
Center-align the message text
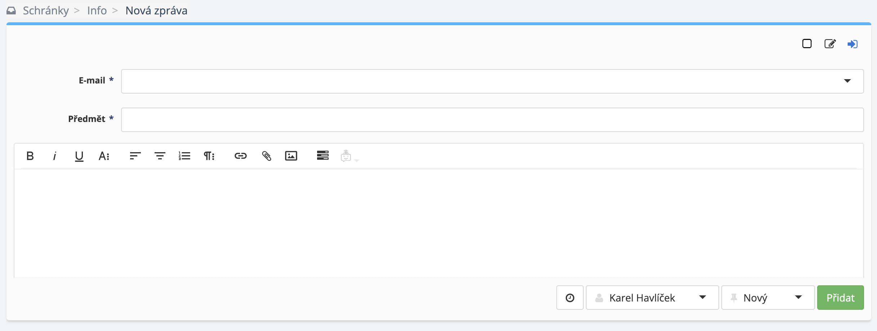click(160, 156)
